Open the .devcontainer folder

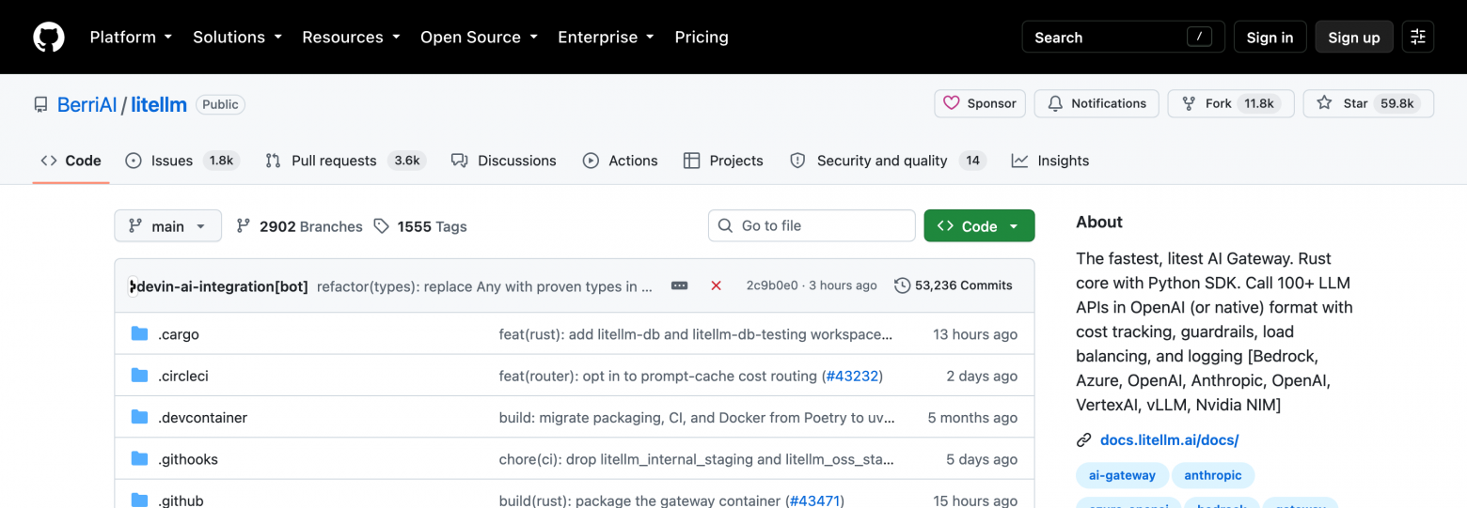202,418
